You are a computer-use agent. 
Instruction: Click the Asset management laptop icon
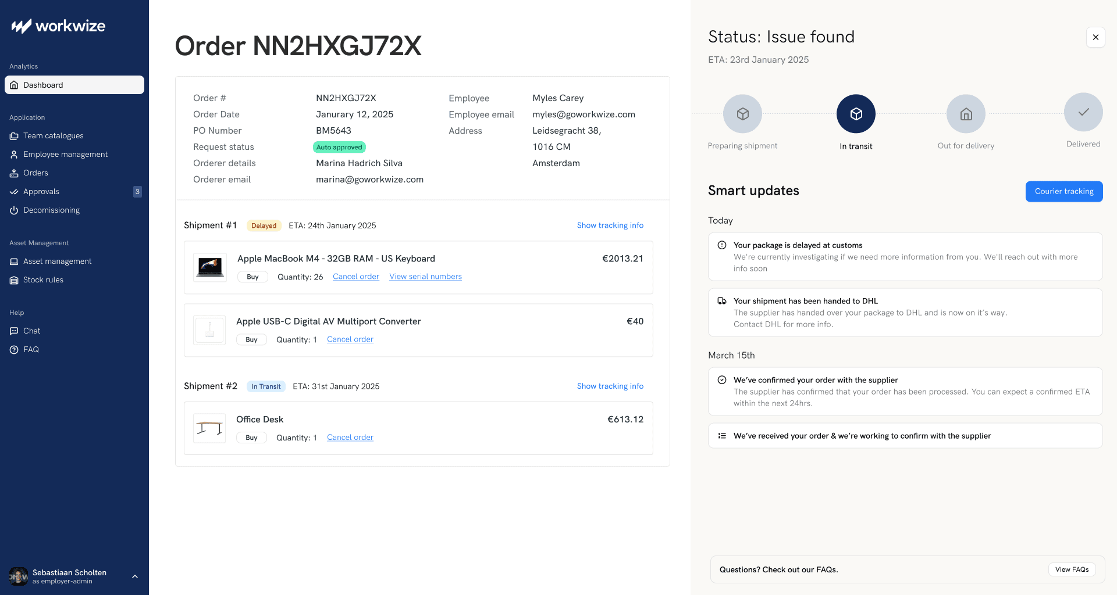14,261
